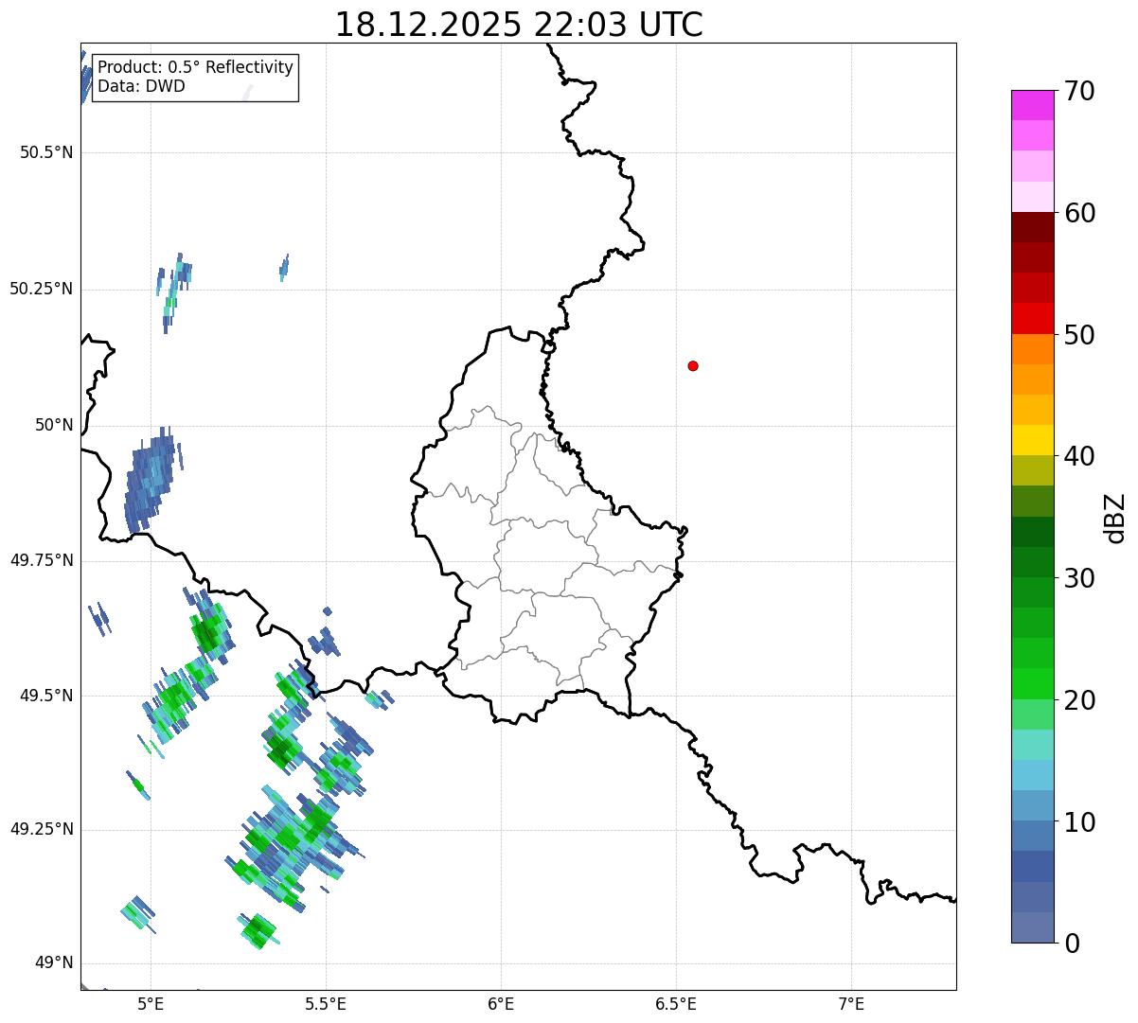Click the bright green colorbar segment above 20
This screenshot has height=1023, width=1138.
point(1032,683)
